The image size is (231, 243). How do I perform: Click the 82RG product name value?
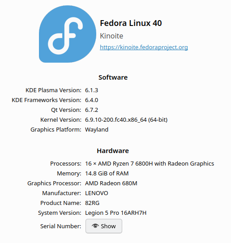[x=92, y=203]
